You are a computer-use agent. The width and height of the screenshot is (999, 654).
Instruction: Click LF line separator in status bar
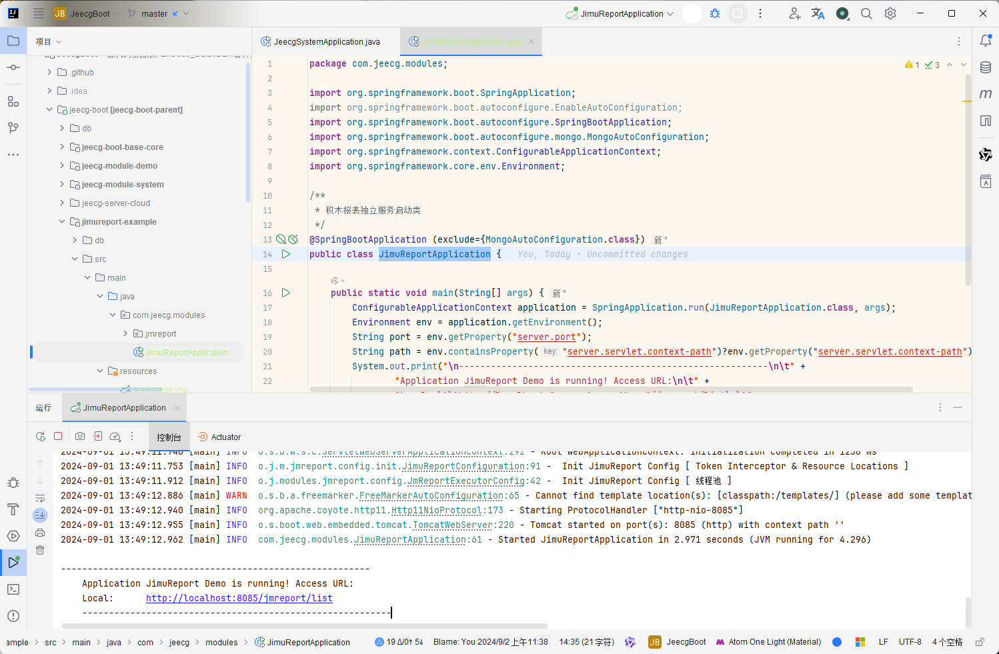tap(883, 642)
